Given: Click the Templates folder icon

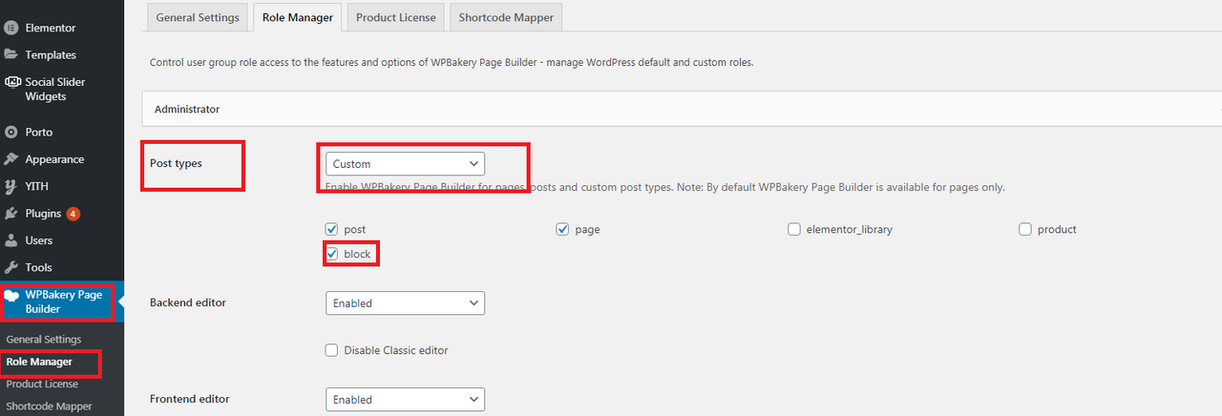Looking at the screenshot, I should 11,54.
